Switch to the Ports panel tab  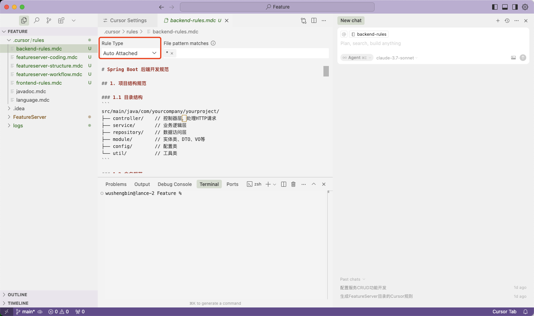232,184
